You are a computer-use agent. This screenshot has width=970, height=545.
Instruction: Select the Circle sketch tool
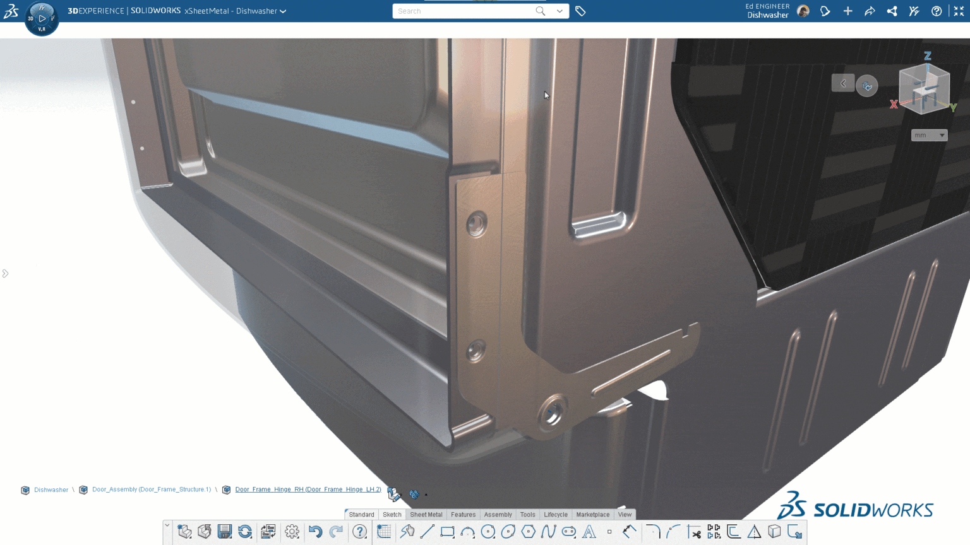click(487, 532)
